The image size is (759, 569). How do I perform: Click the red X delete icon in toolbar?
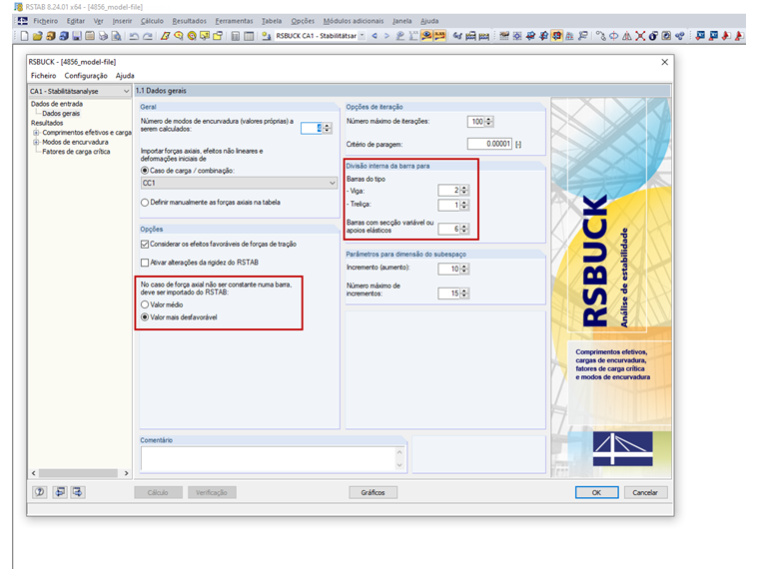640,36
